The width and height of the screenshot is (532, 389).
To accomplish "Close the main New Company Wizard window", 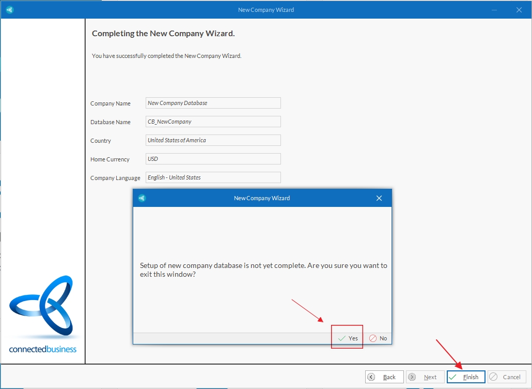I will point(519,10).
